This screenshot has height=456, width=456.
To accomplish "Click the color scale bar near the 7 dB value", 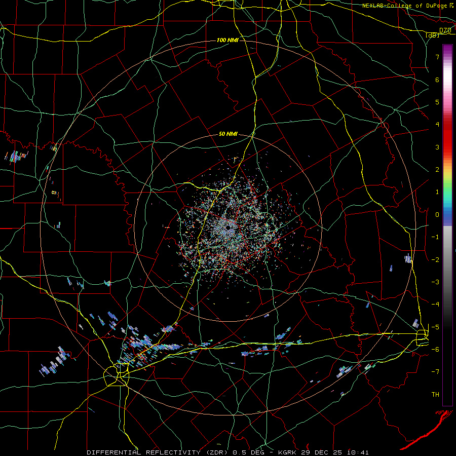I will click(x=447, y=57).
